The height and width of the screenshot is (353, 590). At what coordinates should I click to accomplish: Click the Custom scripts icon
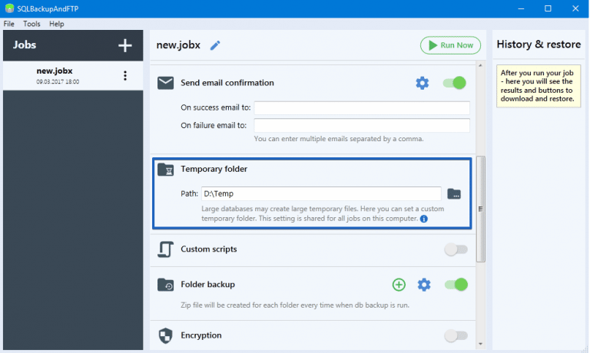[x=166, y=249]
